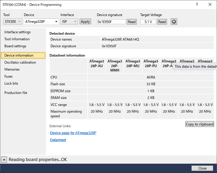The image size is (217, 173).
Task: Click the SRAM size value 2 KB
Action: (x=151, y=98)
